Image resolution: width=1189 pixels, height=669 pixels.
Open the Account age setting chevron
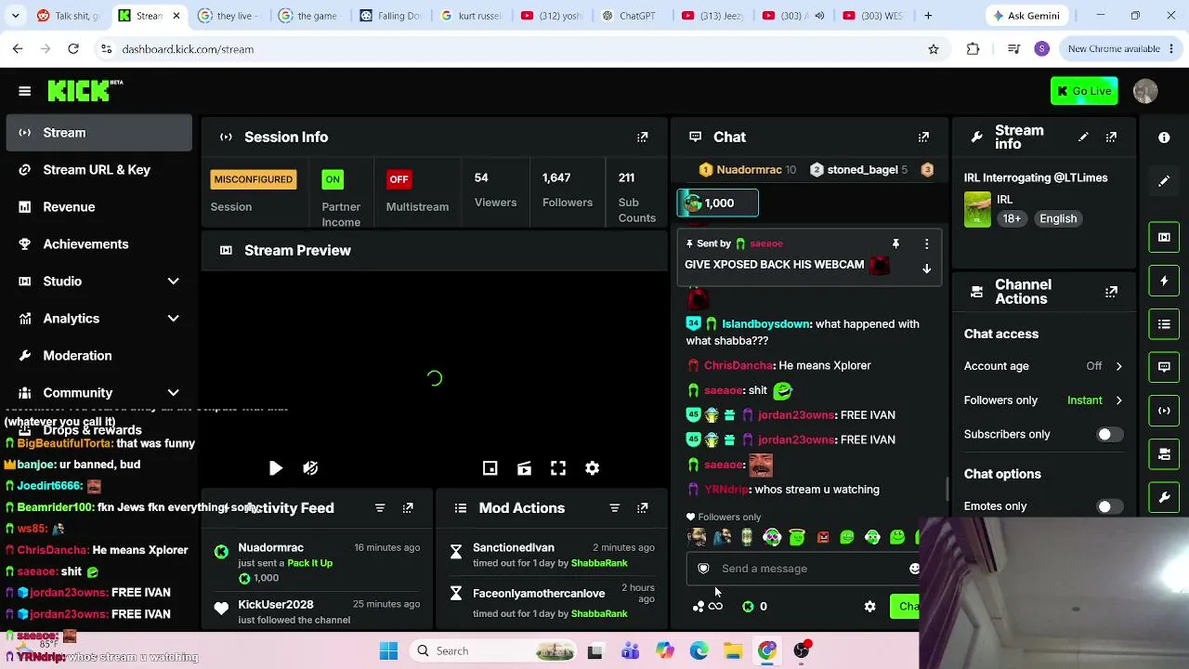click(1118, 366)
